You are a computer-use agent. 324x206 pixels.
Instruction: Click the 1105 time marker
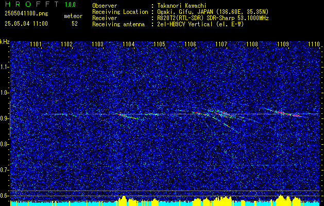[x=160, y=44]
